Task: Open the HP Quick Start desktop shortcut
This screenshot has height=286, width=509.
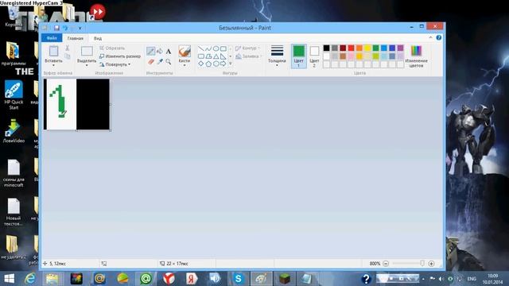Action: [x=14, y=95]
